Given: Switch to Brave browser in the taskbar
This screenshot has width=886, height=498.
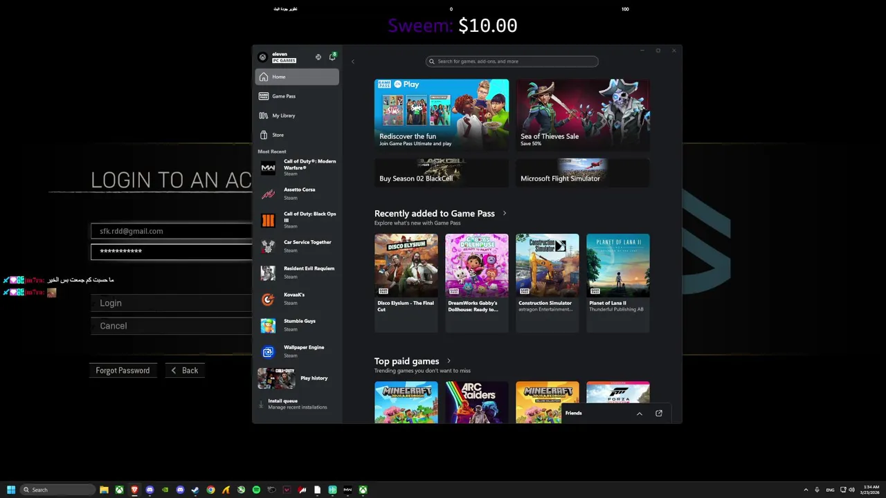Looking at the screenshot, I should coord(134,490).
